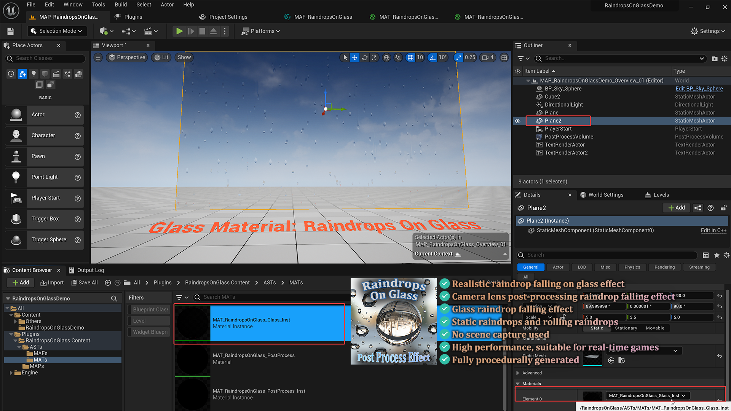Expand the Advanced section in Details
The height and width of the screenshot is (411, 731).
pos(518,373)
